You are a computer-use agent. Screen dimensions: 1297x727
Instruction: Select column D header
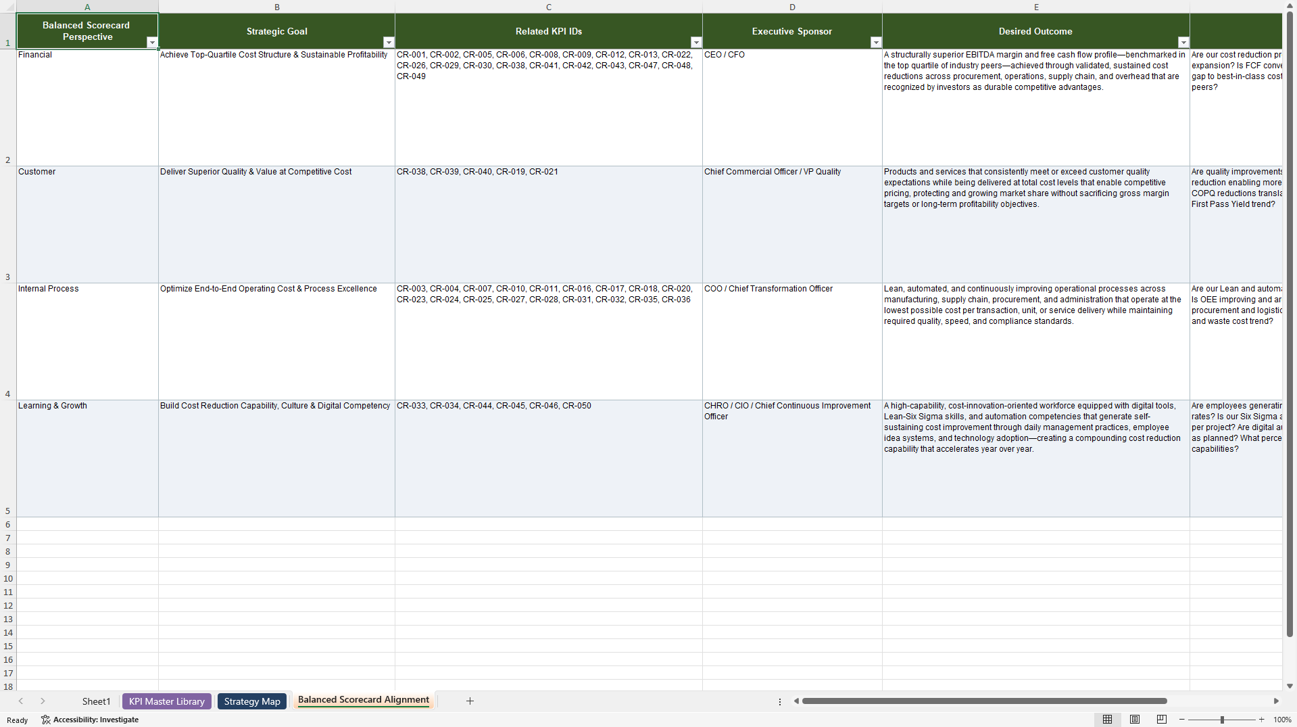tap(792, 7)
